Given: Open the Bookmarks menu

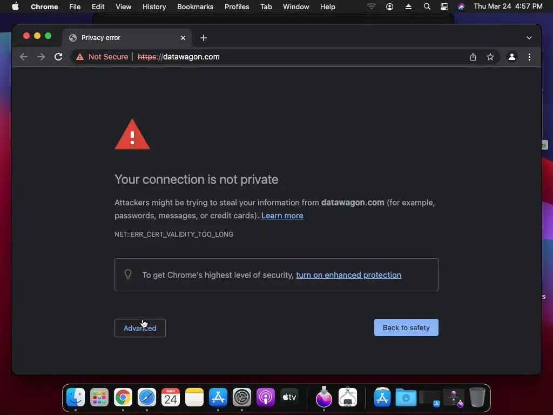Looking at the screenshot, I should [x=195, y=6].
